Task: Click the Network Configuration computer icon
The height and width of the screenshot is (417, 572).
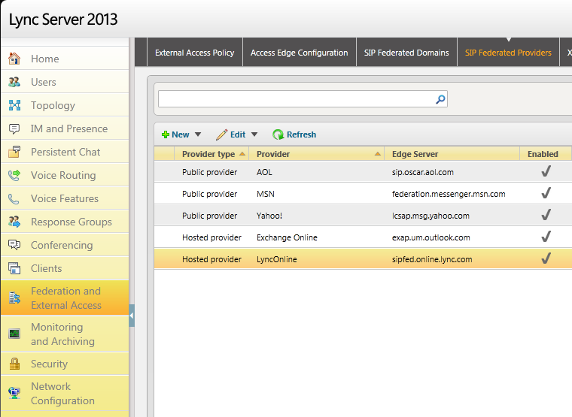Action: [14, 393]
